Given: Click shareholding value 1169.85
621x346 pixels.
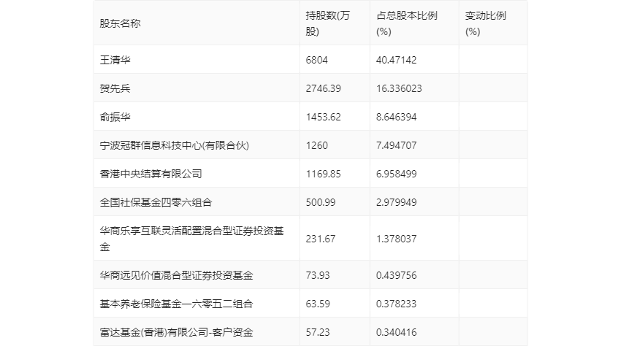Looking at the screenshot, I should (x=323, y=174).
